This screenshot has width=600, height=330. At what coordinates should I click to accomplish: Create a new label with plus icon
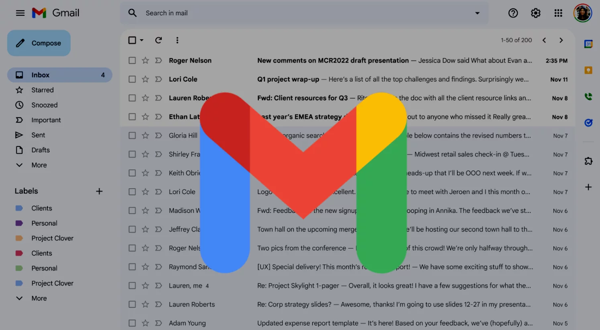click(x=99, y=191)
